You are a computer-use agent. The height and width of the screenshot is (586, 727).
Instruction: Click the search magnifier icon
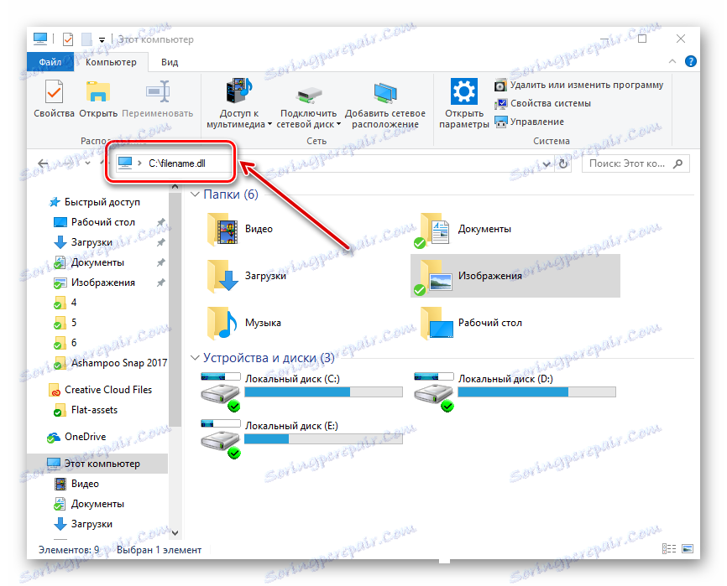677,163
